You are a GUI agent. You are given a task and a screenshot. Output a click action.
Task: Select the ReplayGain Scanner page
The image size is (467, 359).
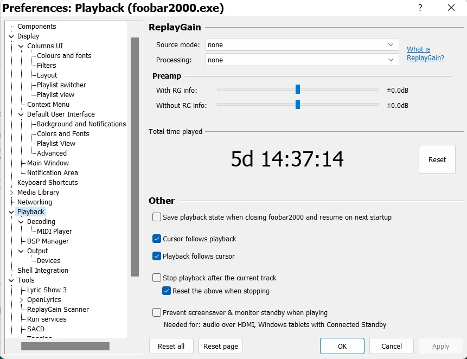[x=58, y=309]
